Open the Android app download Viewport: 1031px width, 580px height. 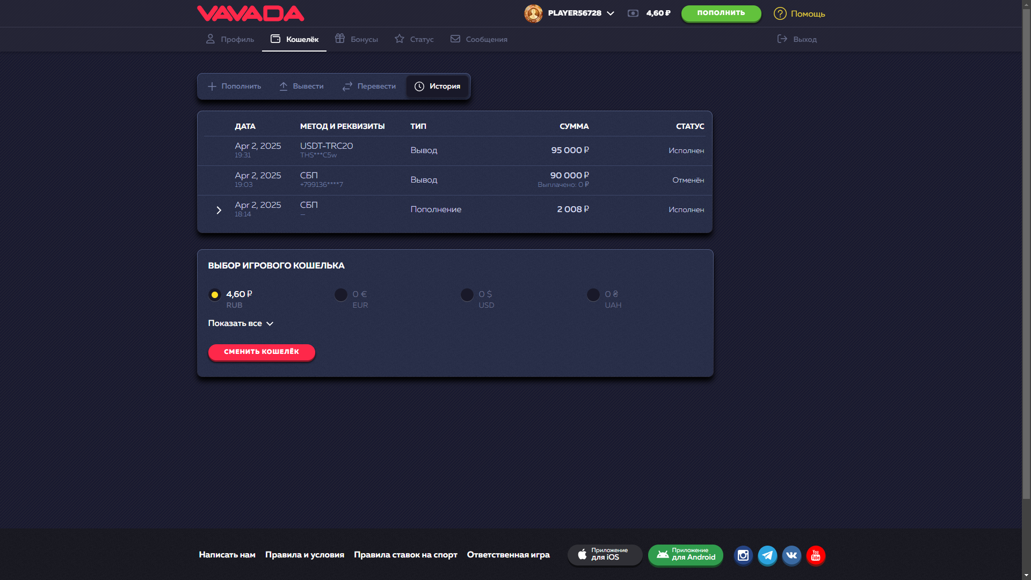pos(685,555)
